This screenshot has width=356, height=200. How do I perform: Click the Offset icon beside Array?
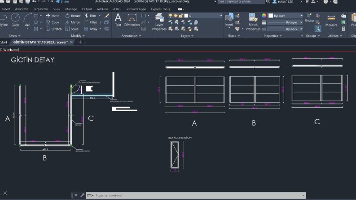coord(106,29)
